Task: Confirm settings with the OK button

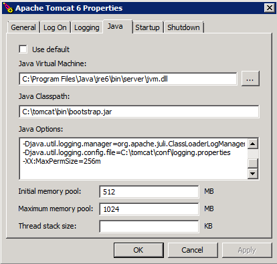Action: coord(138,250)
